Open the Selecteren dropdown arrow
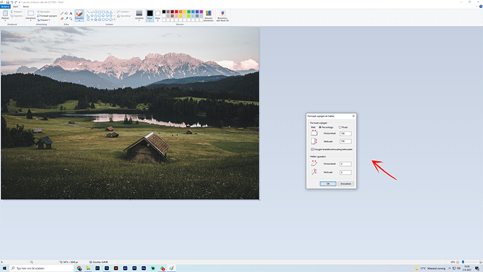Screen dimensions: 483x272 tap(31, 21)
